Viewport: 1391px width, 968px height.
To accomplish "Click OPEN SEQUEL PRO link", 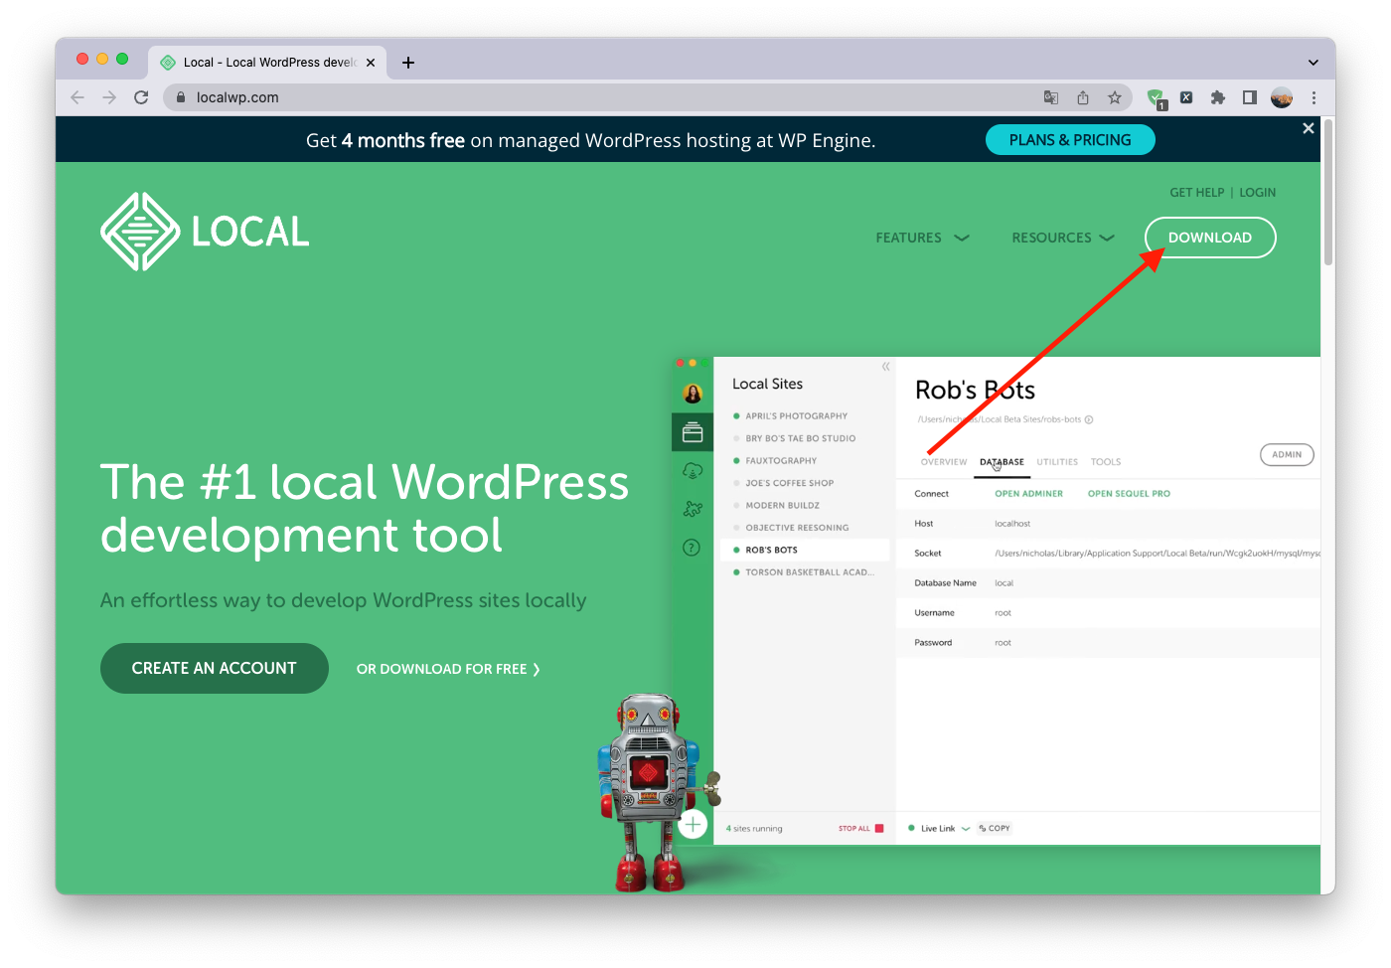I will coord(1129,494).
